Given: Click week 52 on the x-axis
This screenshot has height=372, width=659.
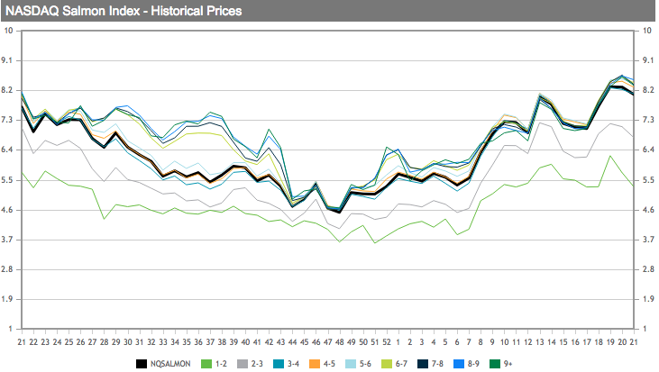Looking at the screenshot, I should [x=387, y=342].
